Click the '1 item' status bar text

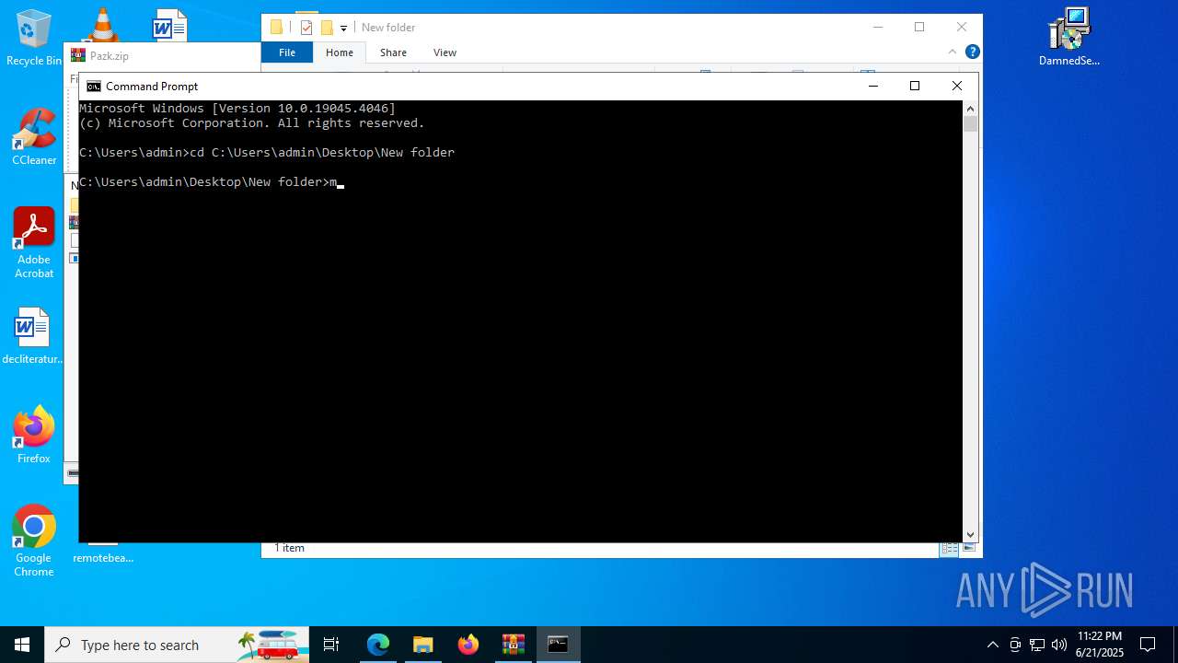pyautogui.click(x=289, y=548)
